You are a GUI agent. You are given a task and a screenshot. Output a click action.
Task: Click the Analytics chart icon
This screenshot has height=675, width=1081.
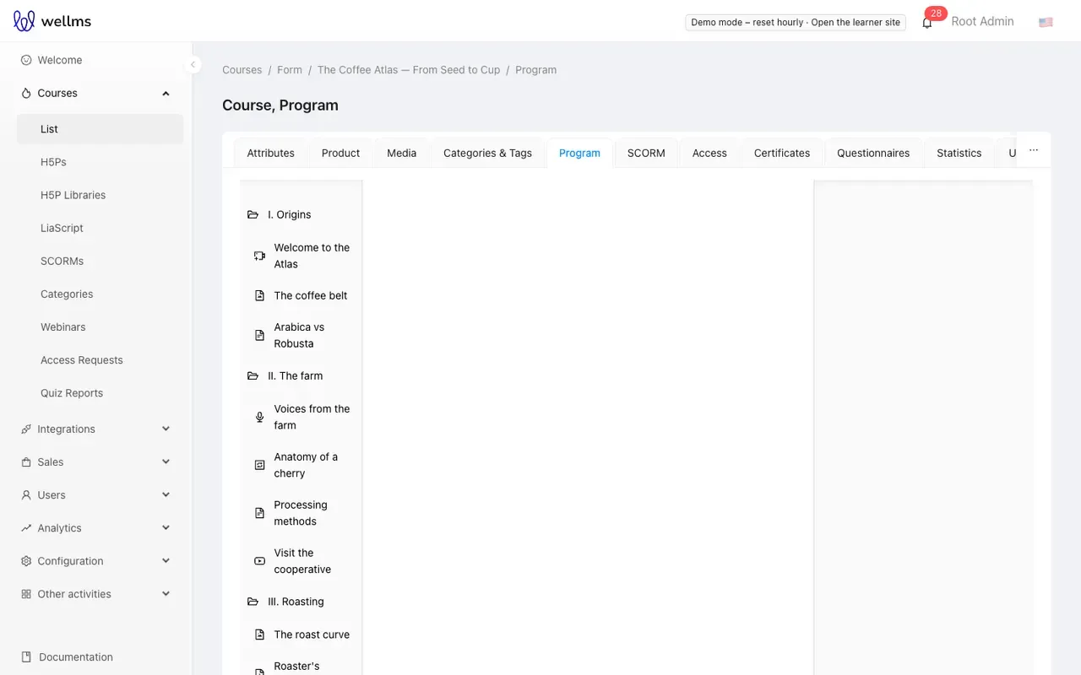coord(26,527)
